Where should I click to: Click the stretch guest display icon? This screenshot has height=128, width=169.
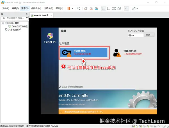point(134,8)
